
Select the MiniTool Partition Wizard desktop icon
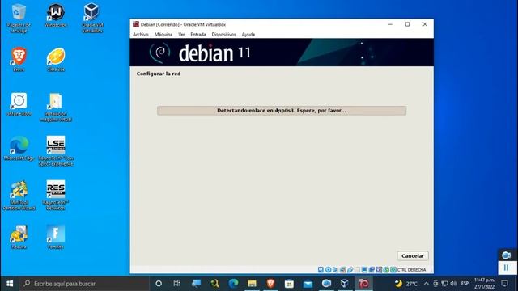(x=19, y=196)
